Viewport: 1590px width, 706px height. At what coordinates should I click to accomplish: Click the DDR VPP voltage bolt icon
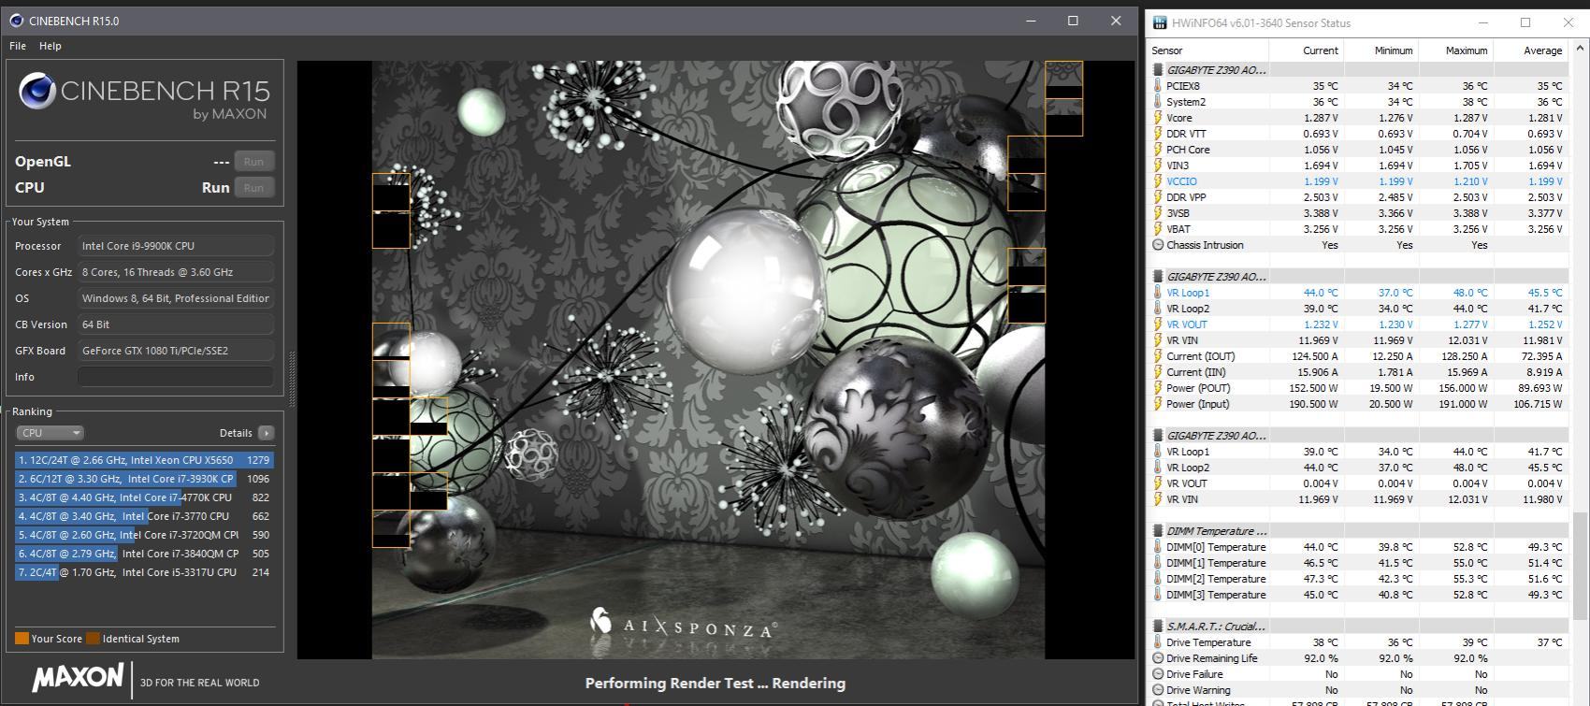[x=1158, y=197]
